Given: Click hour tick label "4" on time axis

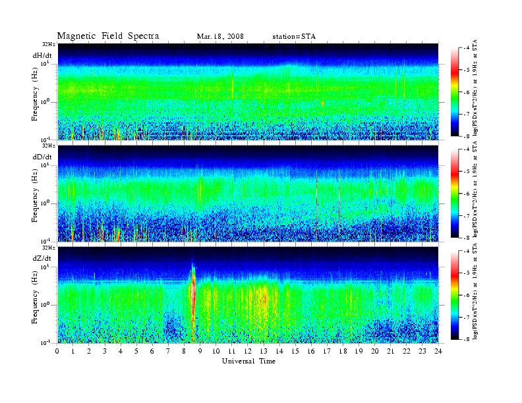Looking at the screenshot, I should pos(121,351).
